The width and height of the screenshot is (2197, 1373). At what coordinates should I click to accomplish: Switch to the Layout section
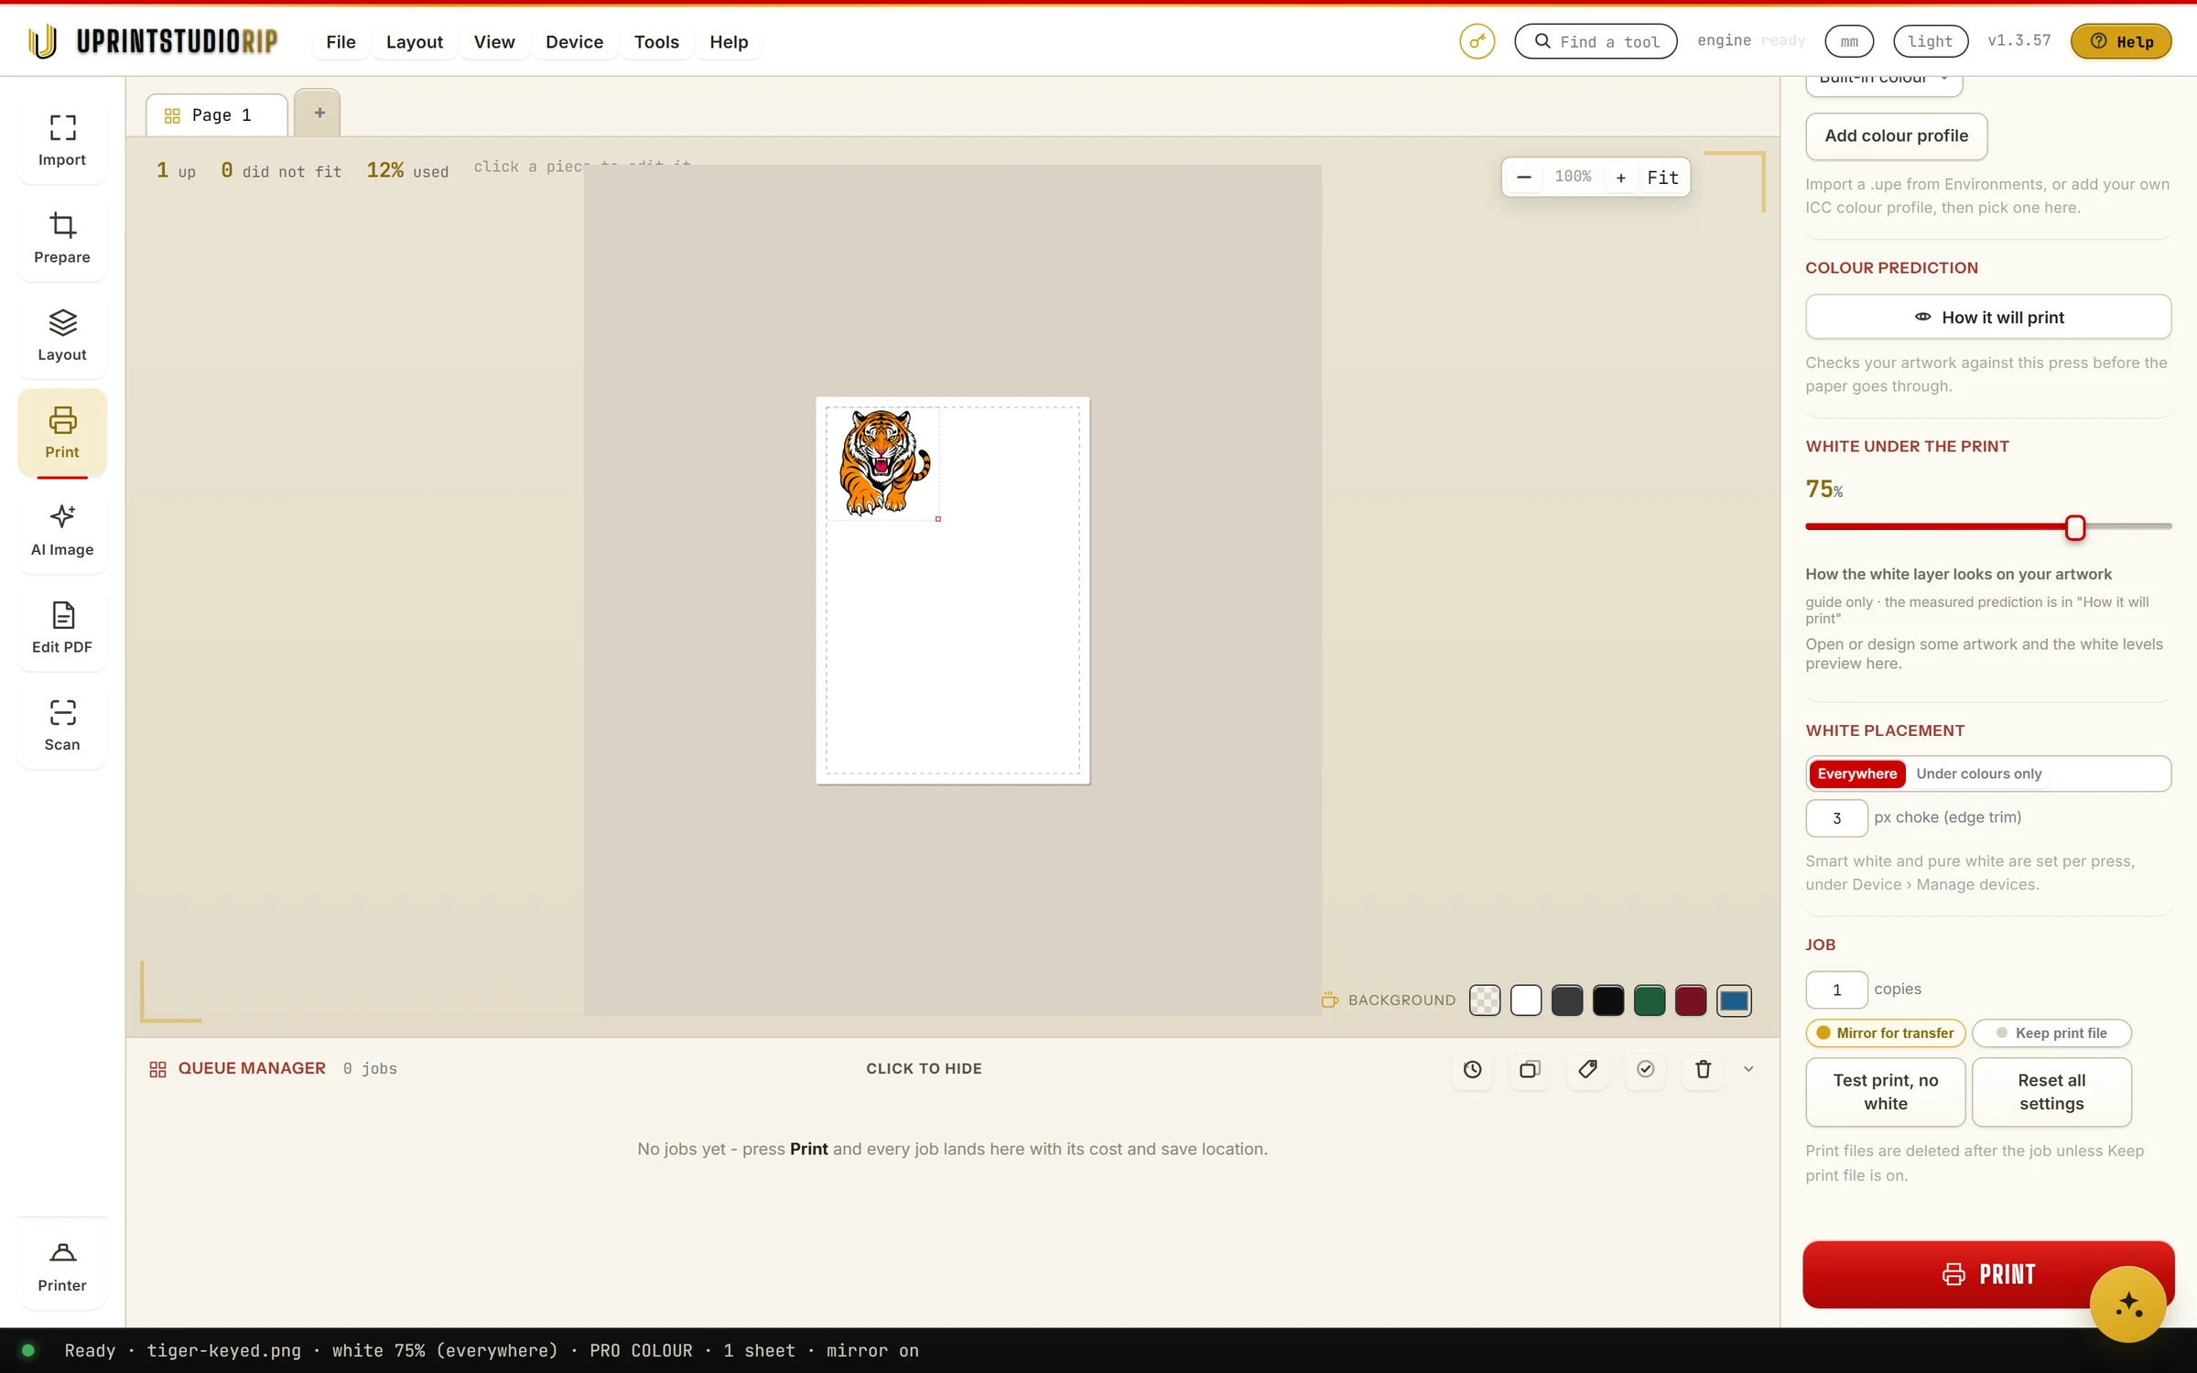point(62,335)
